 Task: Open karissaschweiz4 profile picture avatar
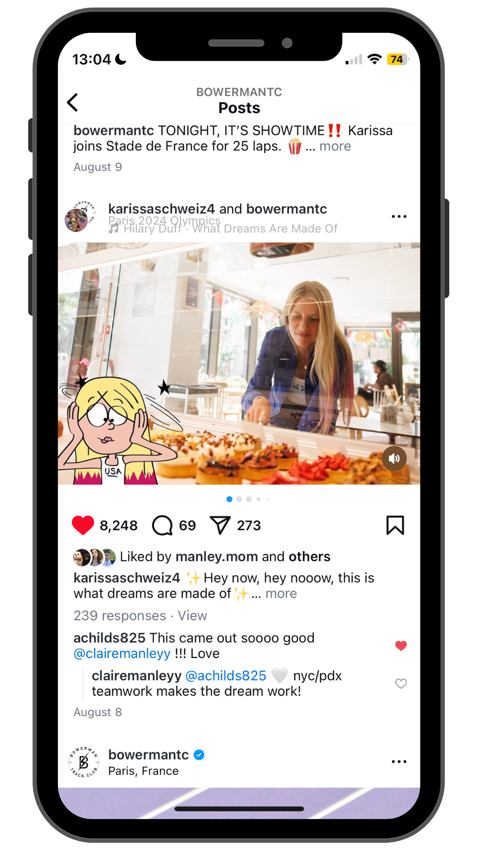point(80,217)
